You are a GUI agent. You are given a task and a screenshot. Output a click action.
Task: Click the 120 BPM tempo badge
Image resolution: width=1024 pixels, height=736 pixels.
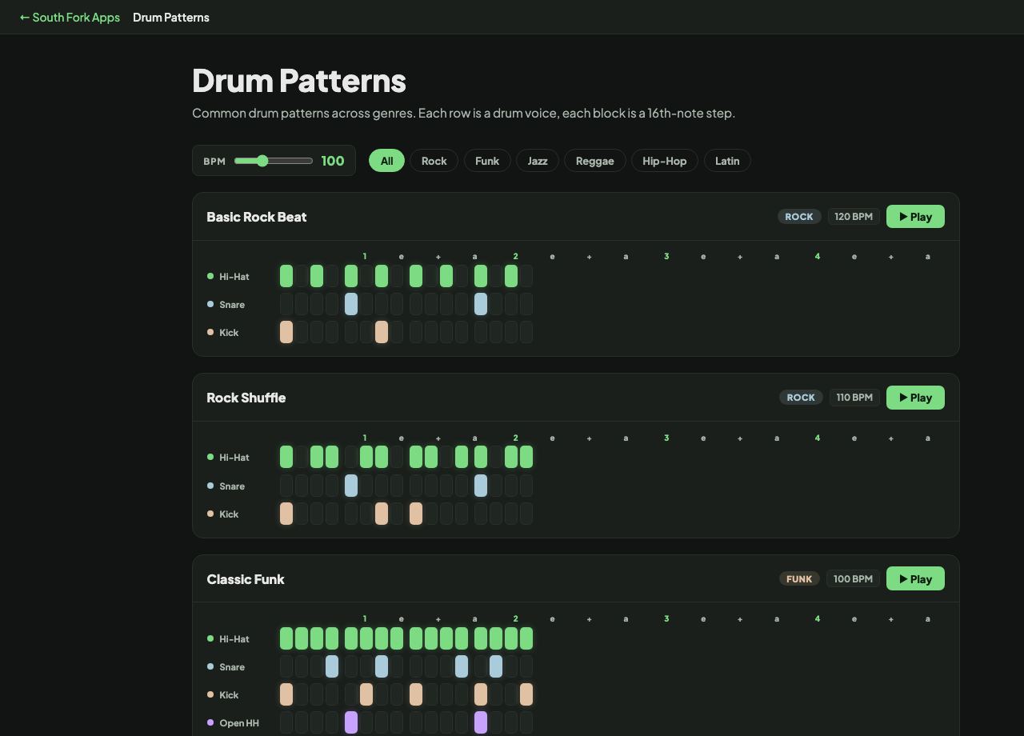(x=854, y=217)
